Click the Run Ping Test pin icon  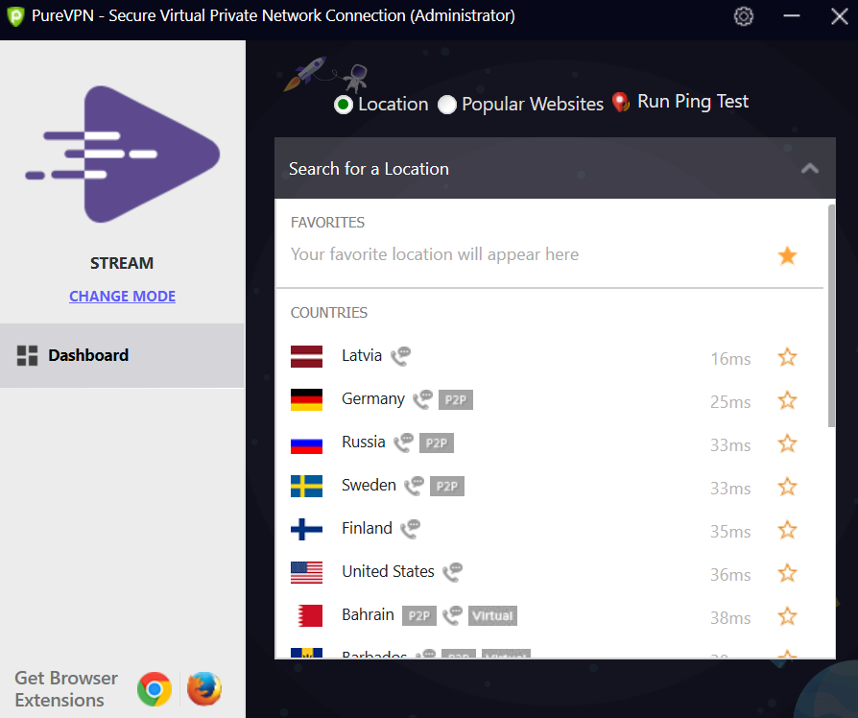pyautogui.click(x=621, y=103)
